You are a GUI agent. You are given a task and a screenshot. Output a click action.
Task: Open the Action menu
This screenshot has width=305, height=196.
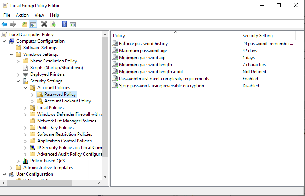pyautogui.click(x=22, y=15)
